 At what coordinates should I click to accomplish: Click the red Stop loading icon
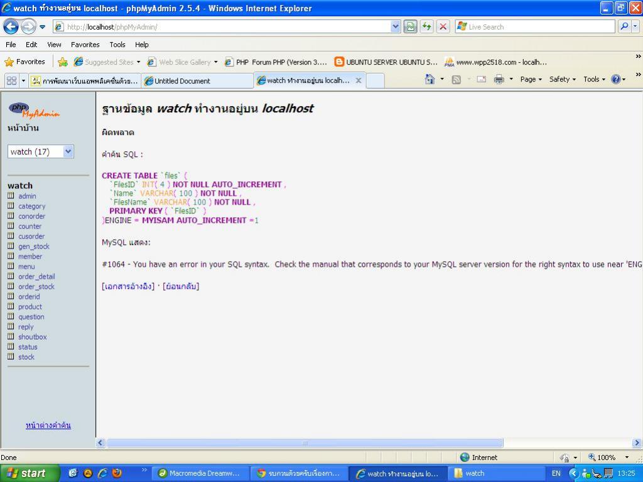point(443,27)
